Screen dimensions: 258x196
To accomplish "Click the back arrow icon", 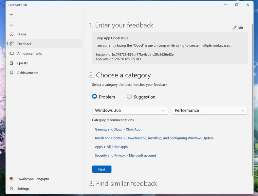I will pyautogui.click(x=11, y=14).
